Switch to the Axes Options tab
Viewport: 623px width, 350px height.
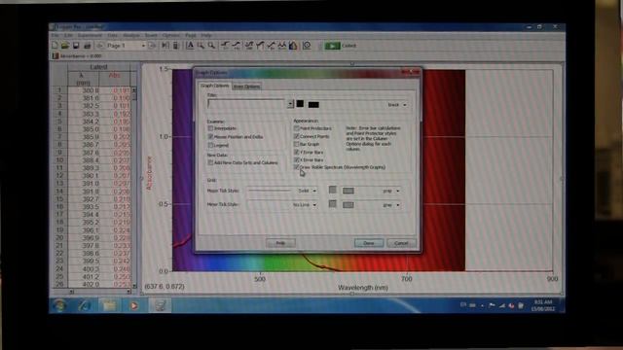[x=246, y=87]
